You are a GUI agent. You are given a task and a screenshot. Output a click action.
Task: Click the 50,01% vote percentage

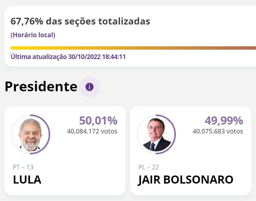pyautogui.click(x=98, y=120)
